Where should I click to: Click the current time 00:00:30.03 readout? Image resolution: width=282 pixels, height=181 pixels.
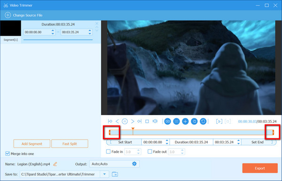coord(247,121)
